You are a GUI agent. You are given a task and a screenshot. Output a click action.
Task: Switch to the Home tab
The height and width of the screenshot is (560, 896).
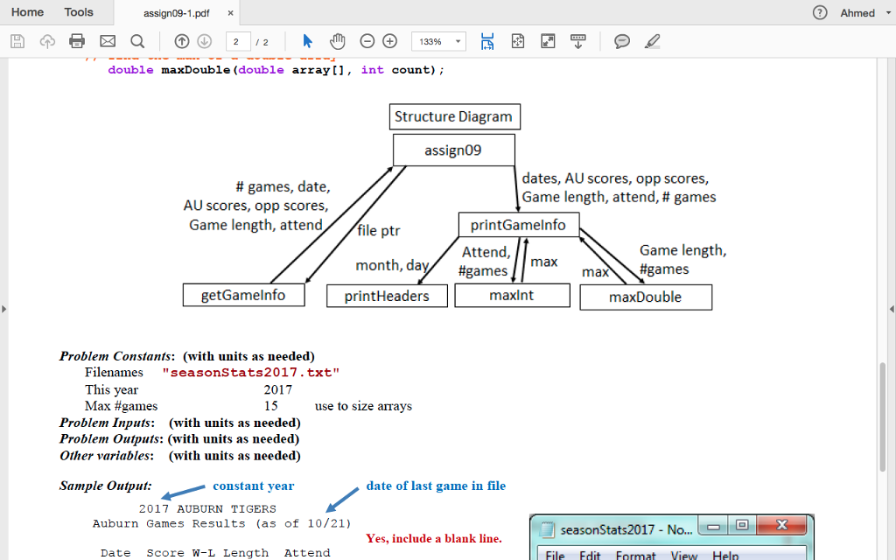click(x=27, y=12)
